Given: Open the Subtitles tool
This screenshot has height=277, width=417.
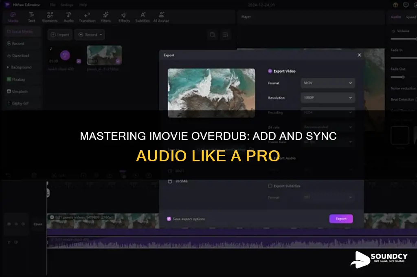Looking at the screenshot, I should (143, 17).
